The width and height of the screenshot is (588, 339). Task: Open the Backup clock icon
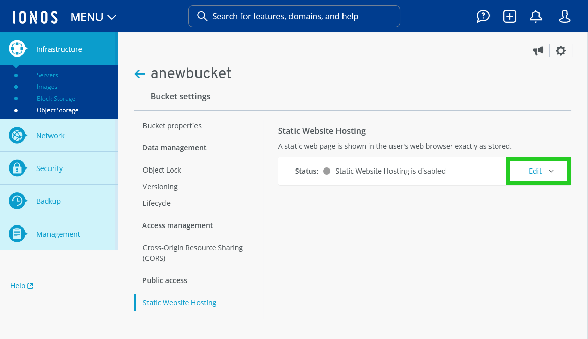pyautogui.click(x=17, y=200)
